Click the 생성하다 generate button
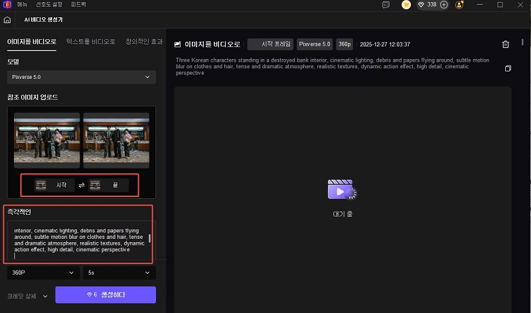Screen dimensions: 531x313 tap(106, 294)
